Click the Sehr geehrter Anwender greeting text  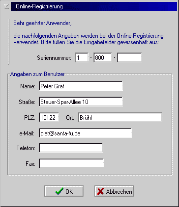tap(42, 23)
